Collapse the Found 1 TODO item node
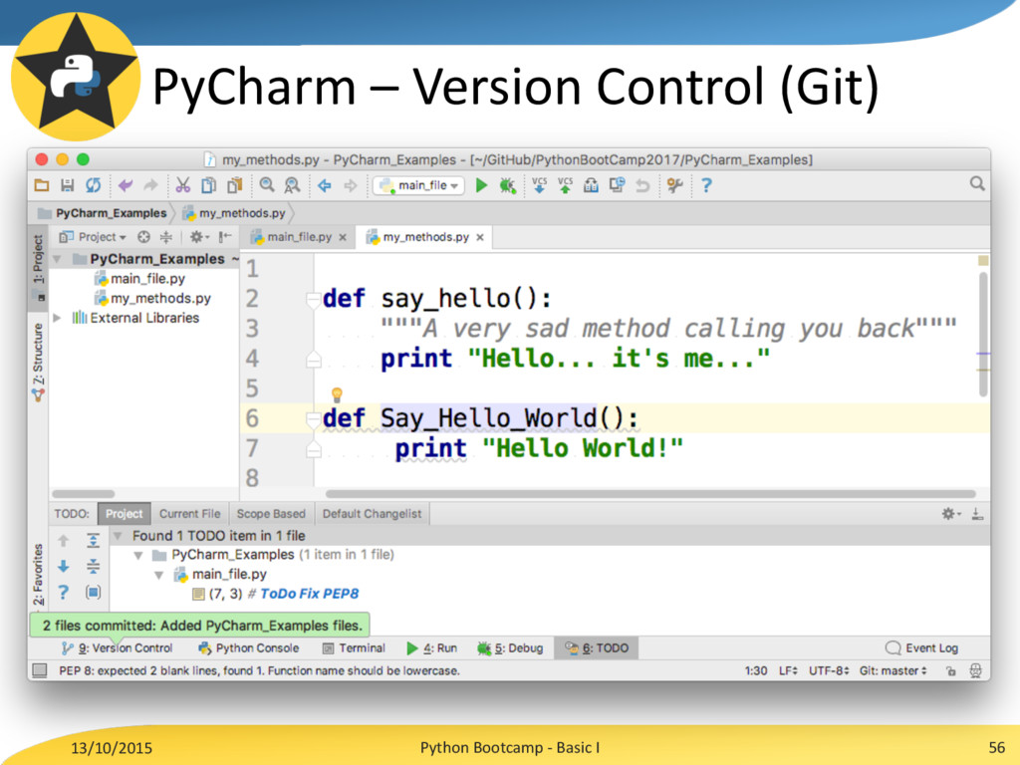Viewport: 1020px width, 765px height. (x=118, y=536)
